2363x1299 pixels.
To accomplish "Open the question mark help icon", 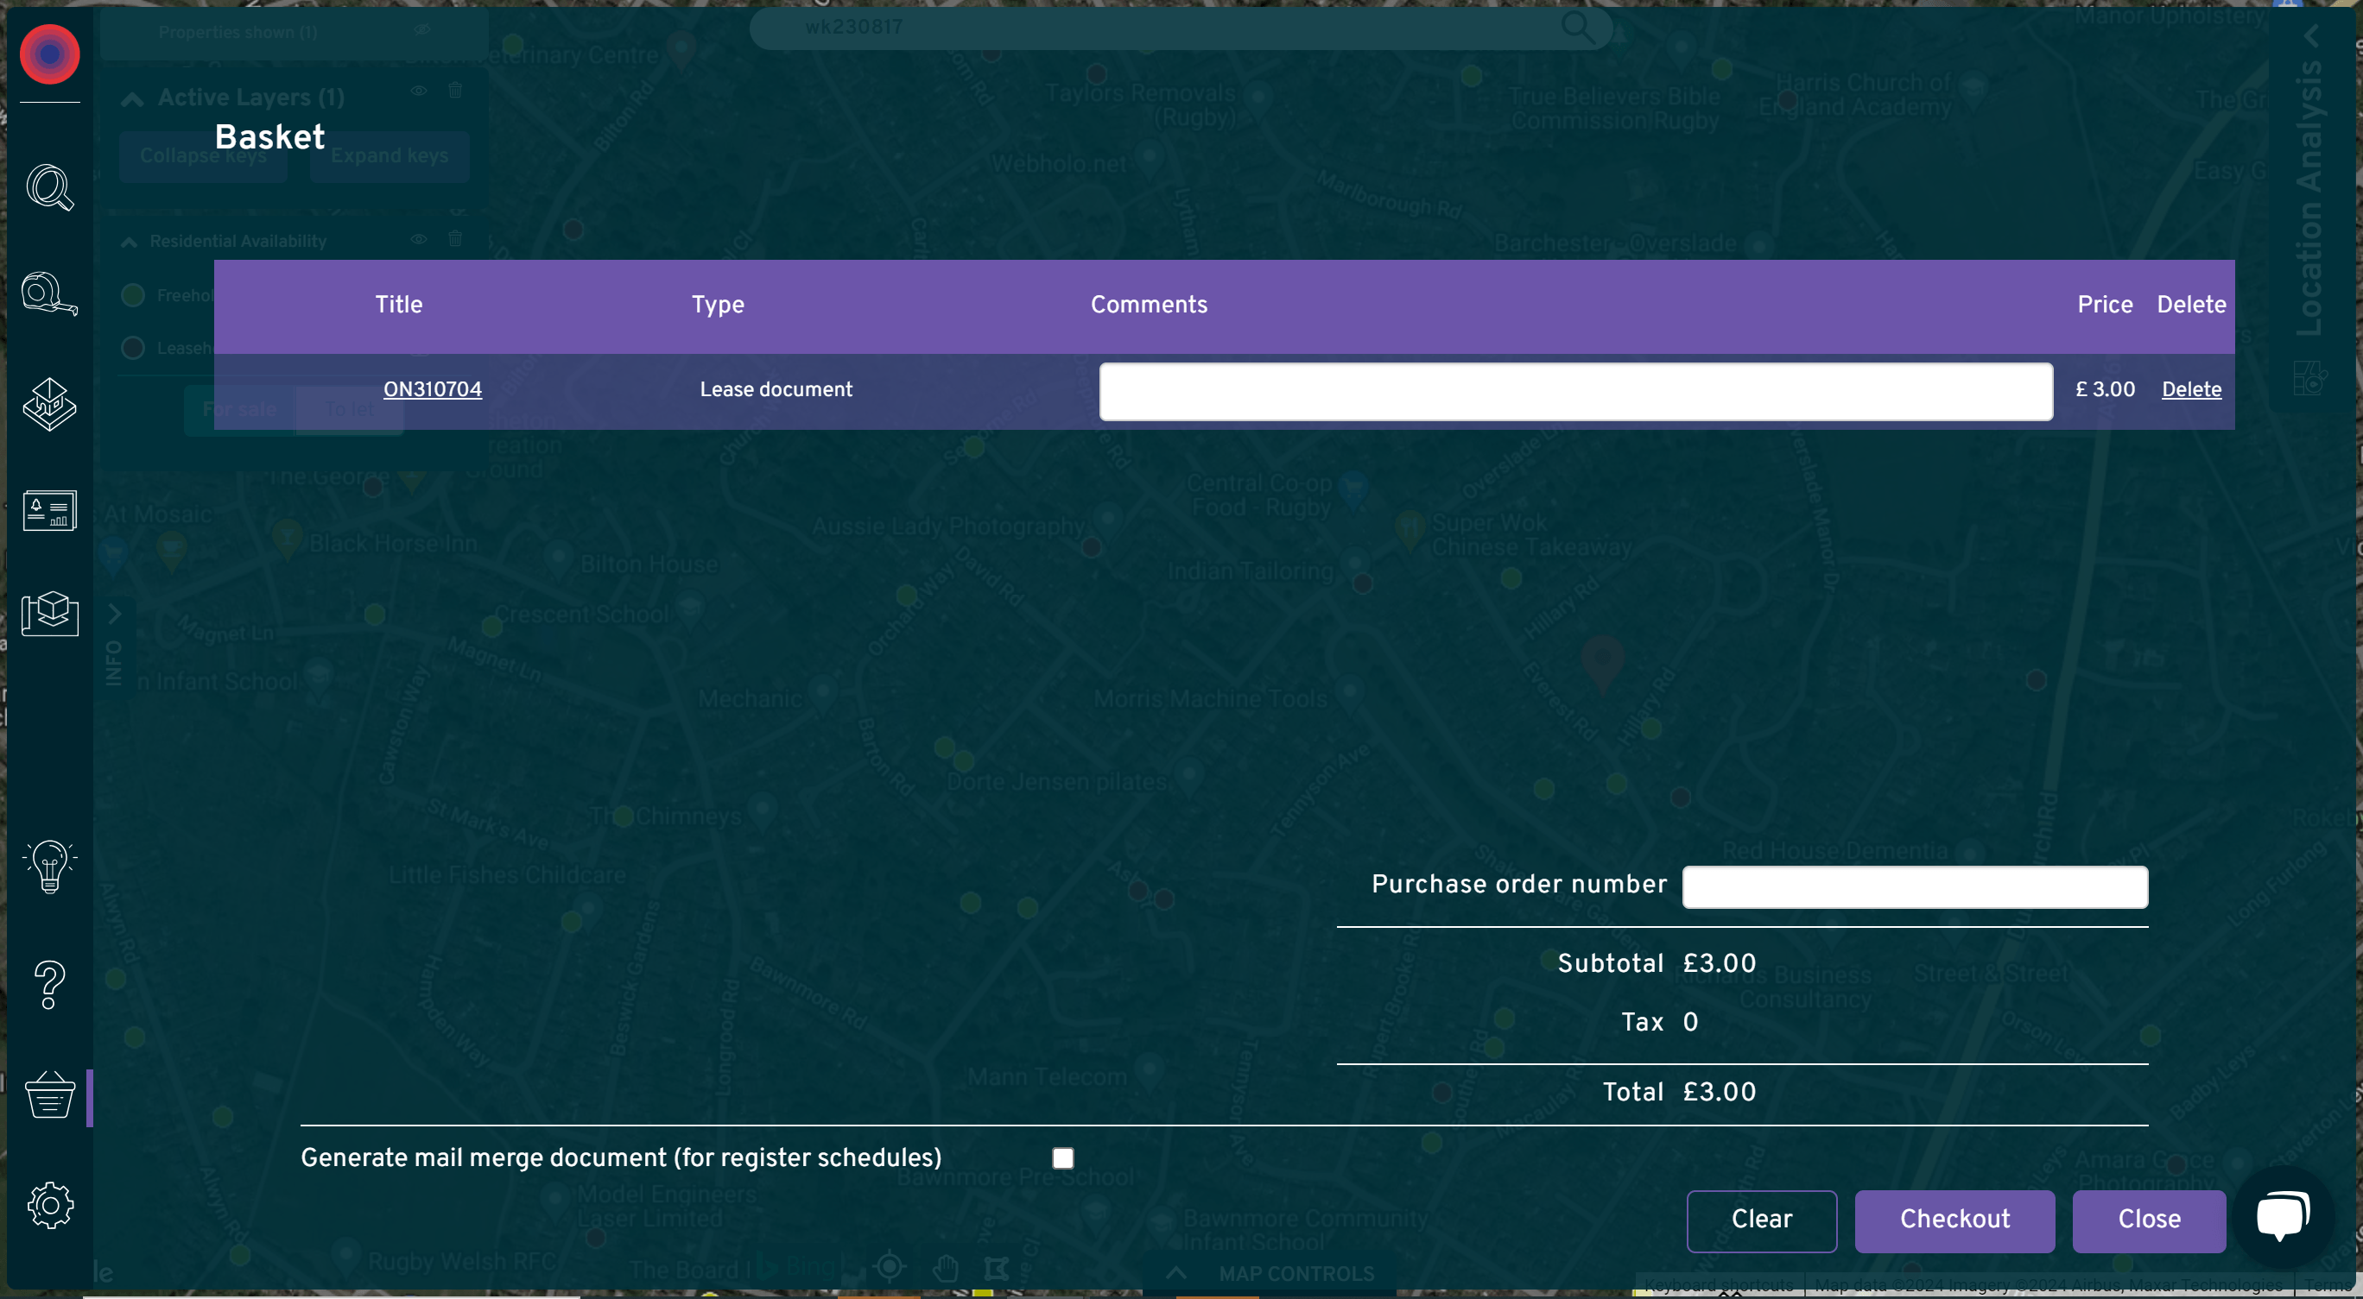I will 49,986.
